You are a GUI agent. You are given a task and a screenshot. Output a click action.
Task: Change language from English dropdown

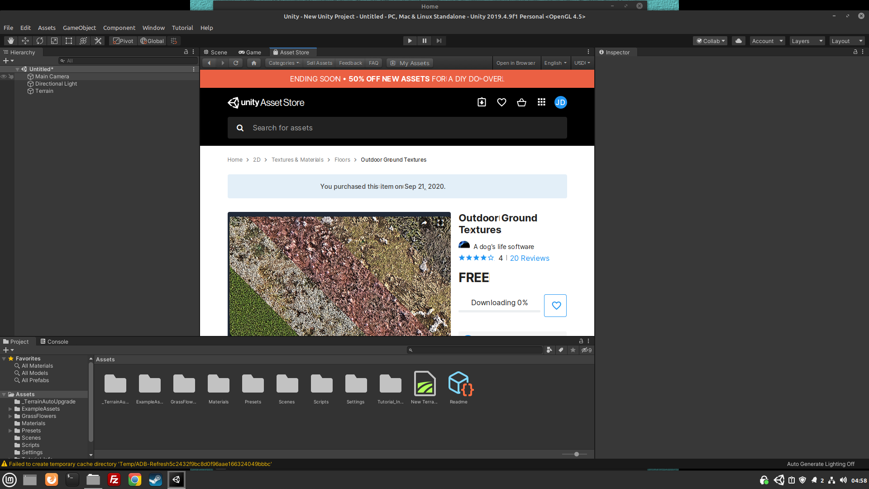tap(555, 63)
